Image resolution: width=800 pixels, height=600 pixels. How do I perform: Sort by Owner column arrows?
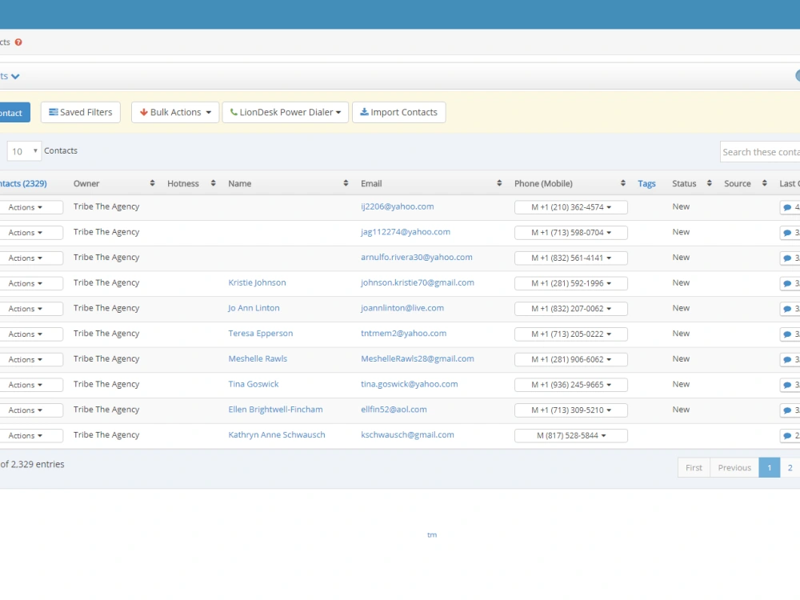click(x=152, y=183)
